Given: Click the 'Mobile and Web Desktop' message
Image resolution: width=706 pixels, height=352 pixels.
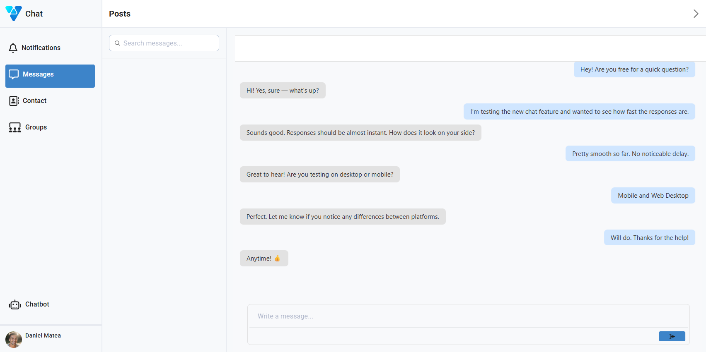Looking at the screenshot, I should [x=653, y=196].
